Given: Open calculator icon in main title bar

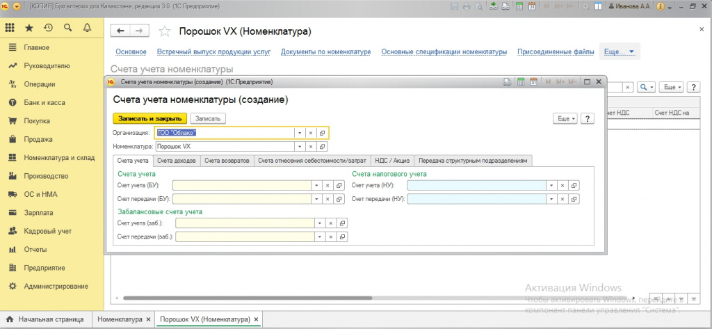Looking at the screenshot, I should coord(519,6).
